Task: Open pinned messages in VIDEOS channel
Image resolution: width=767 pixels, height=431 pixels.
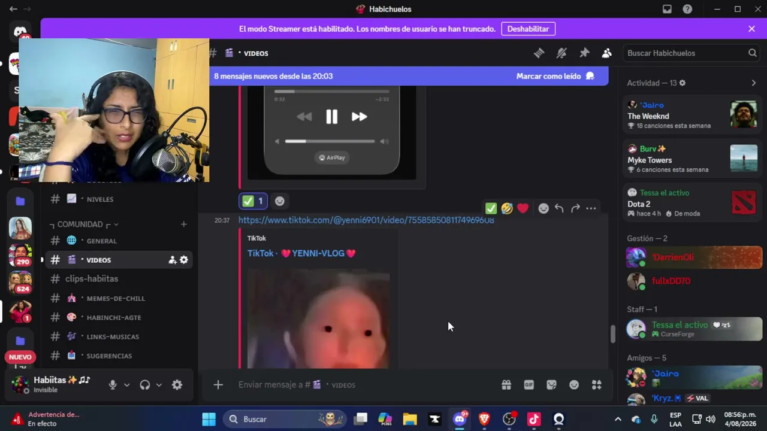Action: point(584,53)
